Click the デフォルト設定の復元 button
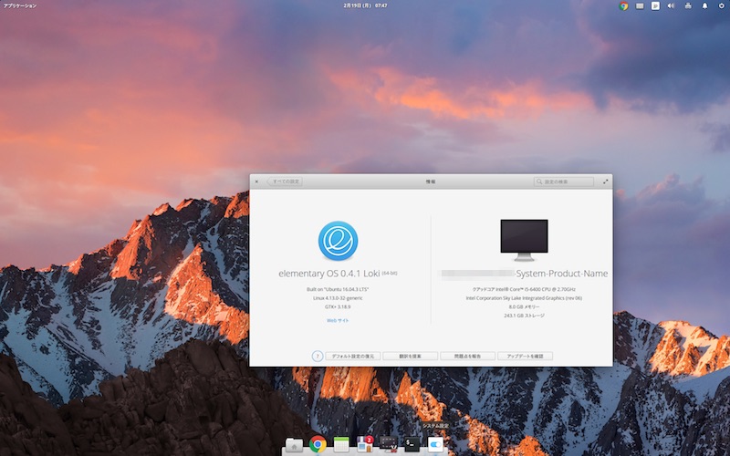This screenshot has height=456, width=730. pyautogui.click(x=353, y=356)
